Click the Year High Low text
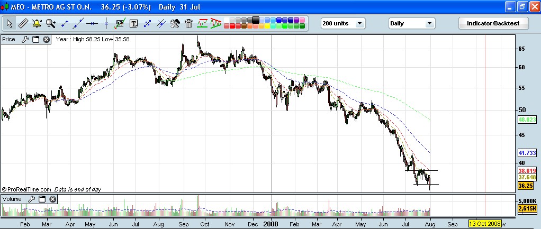 [93, 39]
